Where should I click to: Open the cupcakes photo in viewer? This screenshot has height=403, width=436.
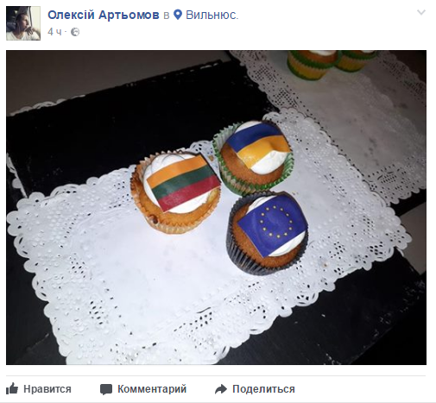click(216, 207)
